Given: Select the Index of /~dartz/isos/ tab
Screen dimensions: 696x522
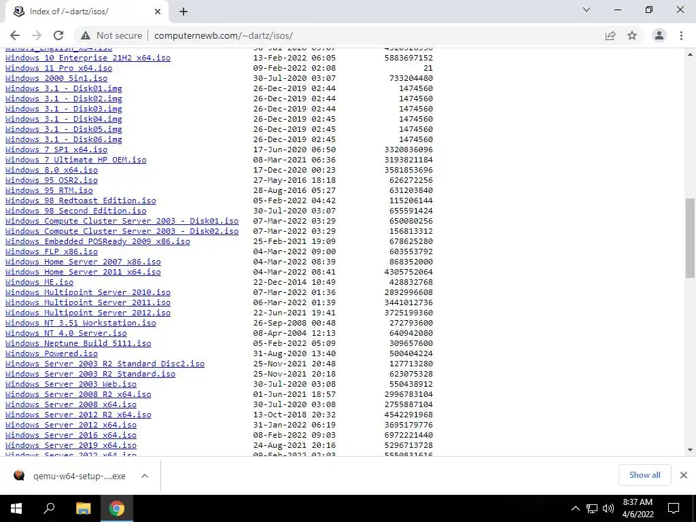Looking at the screenshot, I should pos(86,12).
